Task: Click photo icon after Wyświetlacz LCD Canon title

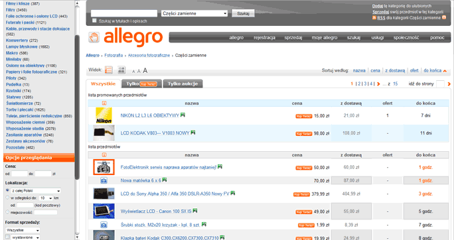Action: tap(195, 211)
